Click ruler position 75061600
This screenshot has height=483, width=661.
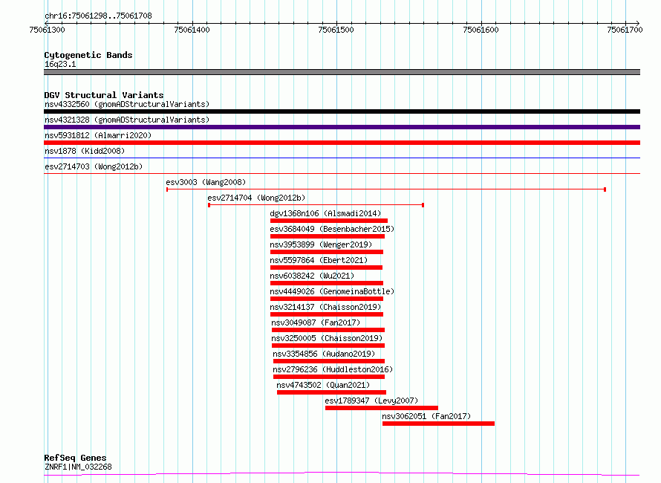coord(481,30)
